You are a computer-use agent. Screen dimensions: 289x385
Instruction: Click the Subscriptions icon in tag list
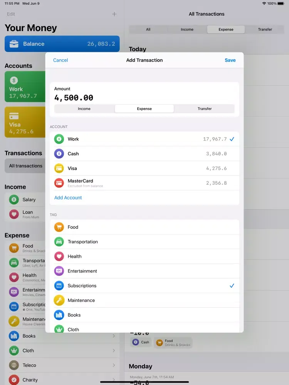[59, 286]
